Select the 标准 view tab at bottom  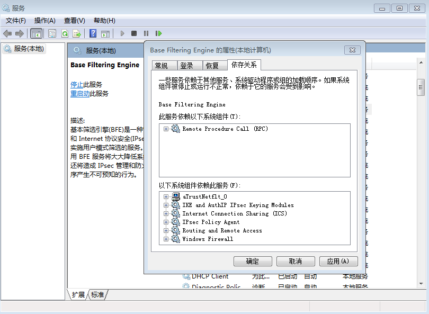point(97,295)
